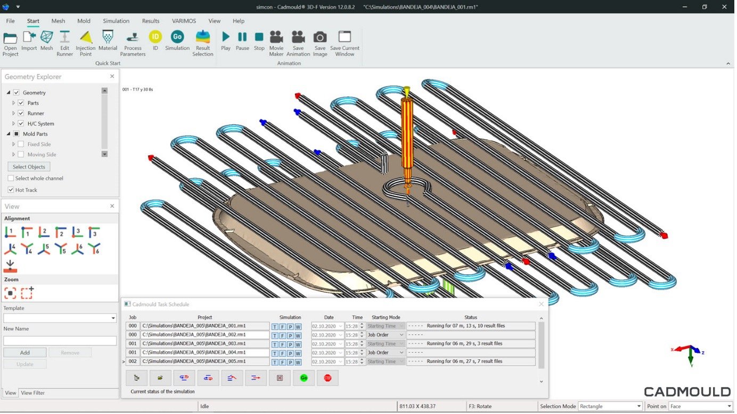Click the yellow ID icon
The height and width of the screenshot is (414, 737).
click(x=155, y=37)
